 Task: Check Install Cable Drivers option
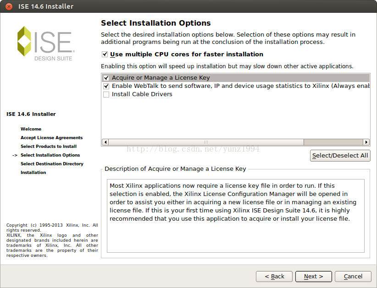[x=106, y=94]
